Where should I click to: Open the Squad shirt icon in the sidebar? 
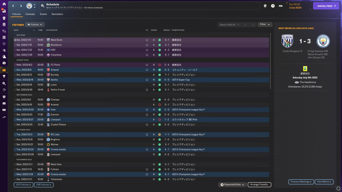(4, 18)
